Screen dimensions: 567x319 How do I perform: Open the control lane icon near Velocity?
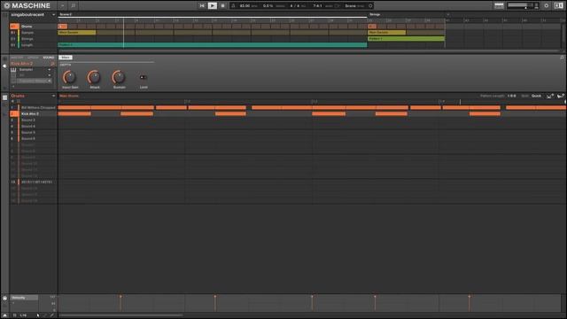tap(4, 299)
